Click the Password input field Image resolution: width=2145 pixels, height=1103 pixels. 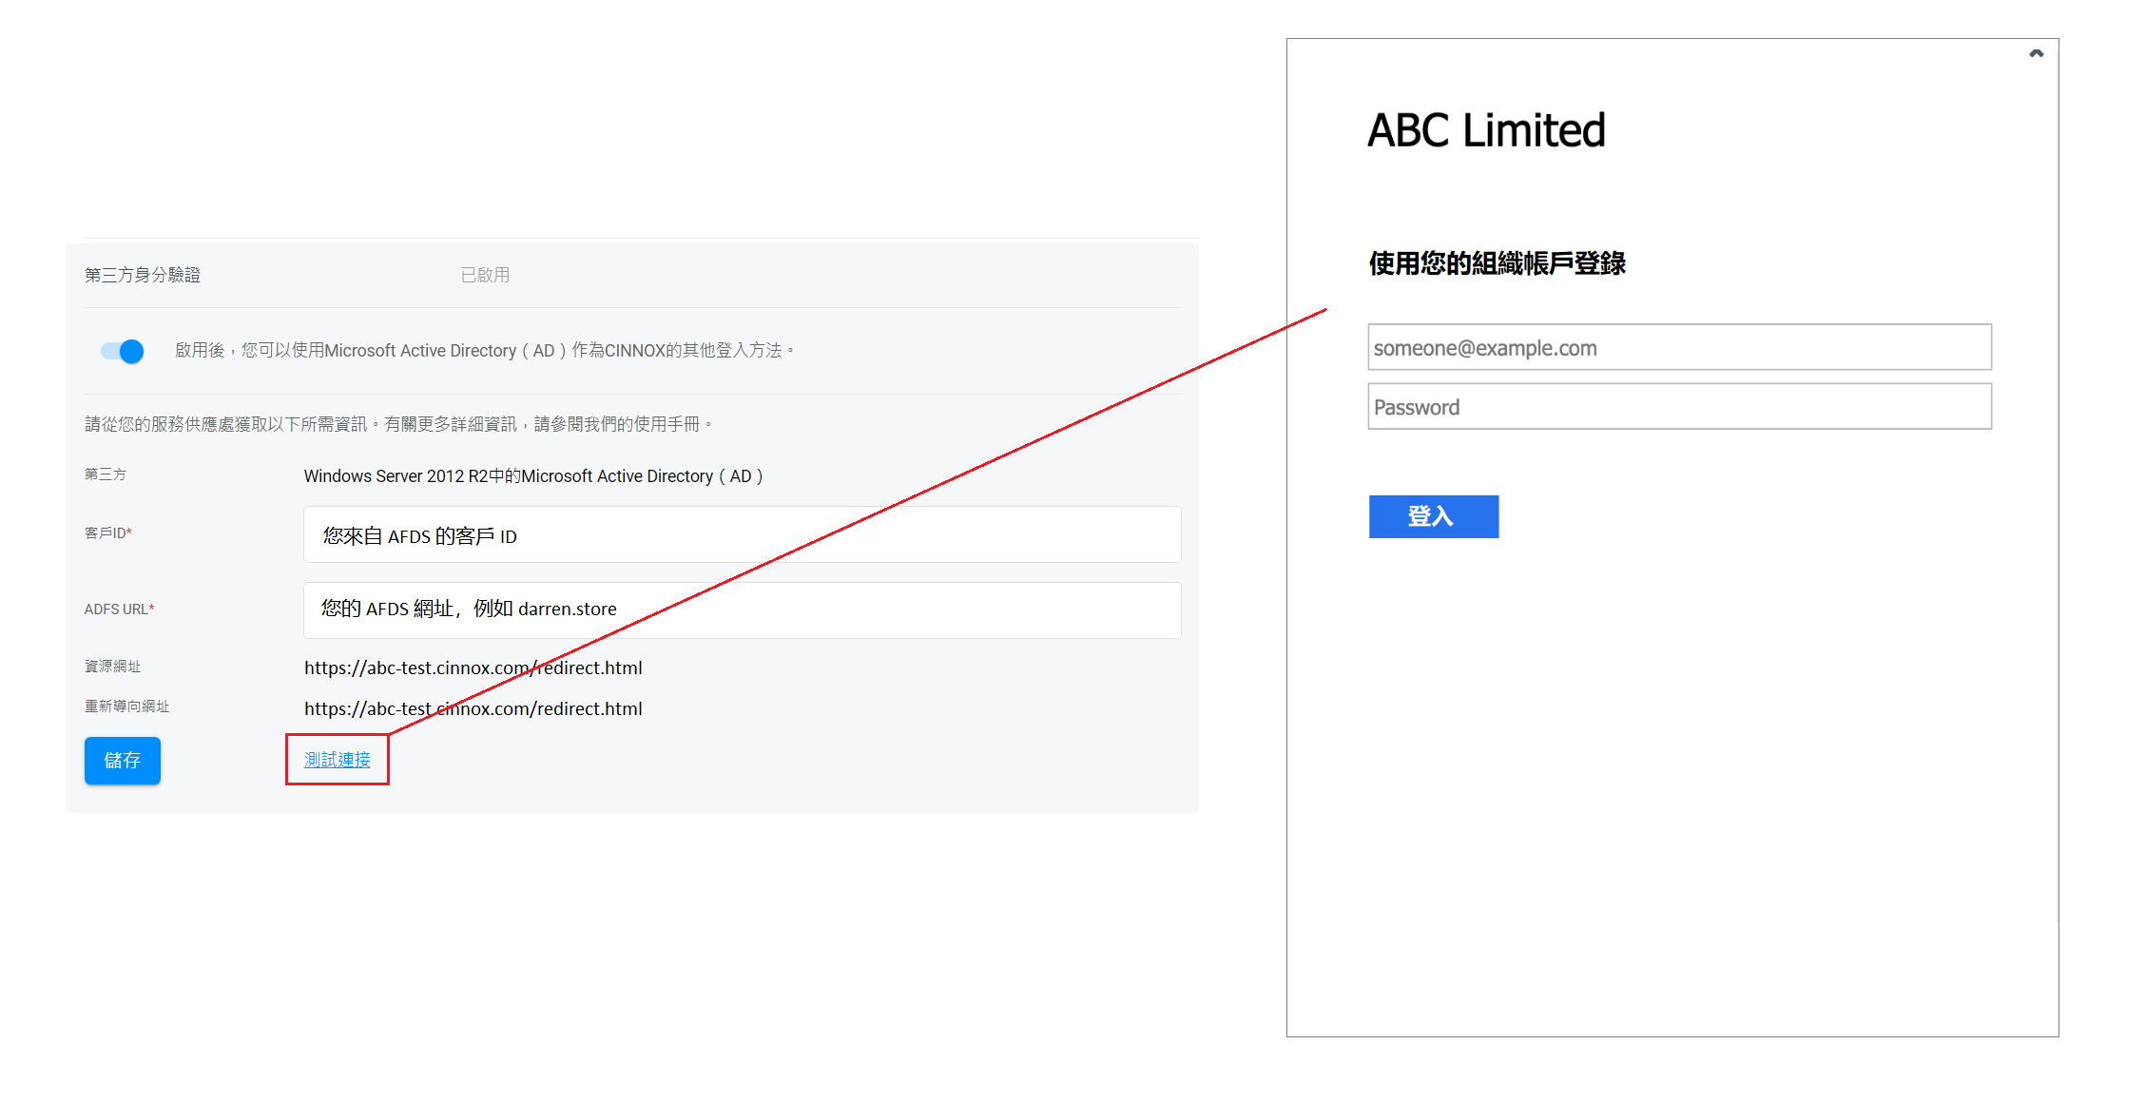(1679, 407)
